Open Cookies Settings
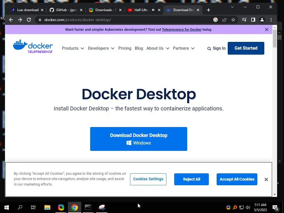Viewport: 284px width, 213px height. coord(148,179)
